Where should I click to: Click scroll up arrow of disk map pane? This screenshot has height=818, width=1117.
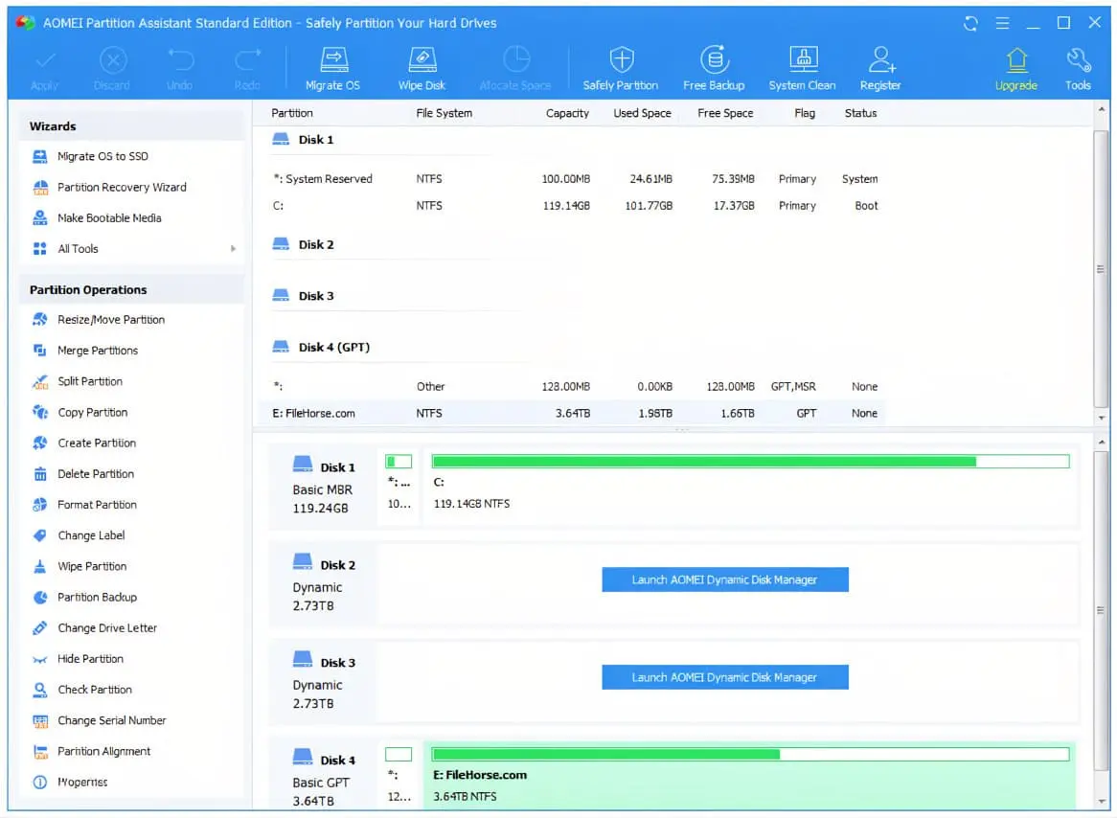(x=1102, y=443)
